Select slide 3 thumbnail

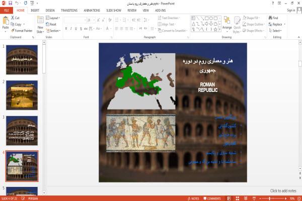[x=22, y=131]
